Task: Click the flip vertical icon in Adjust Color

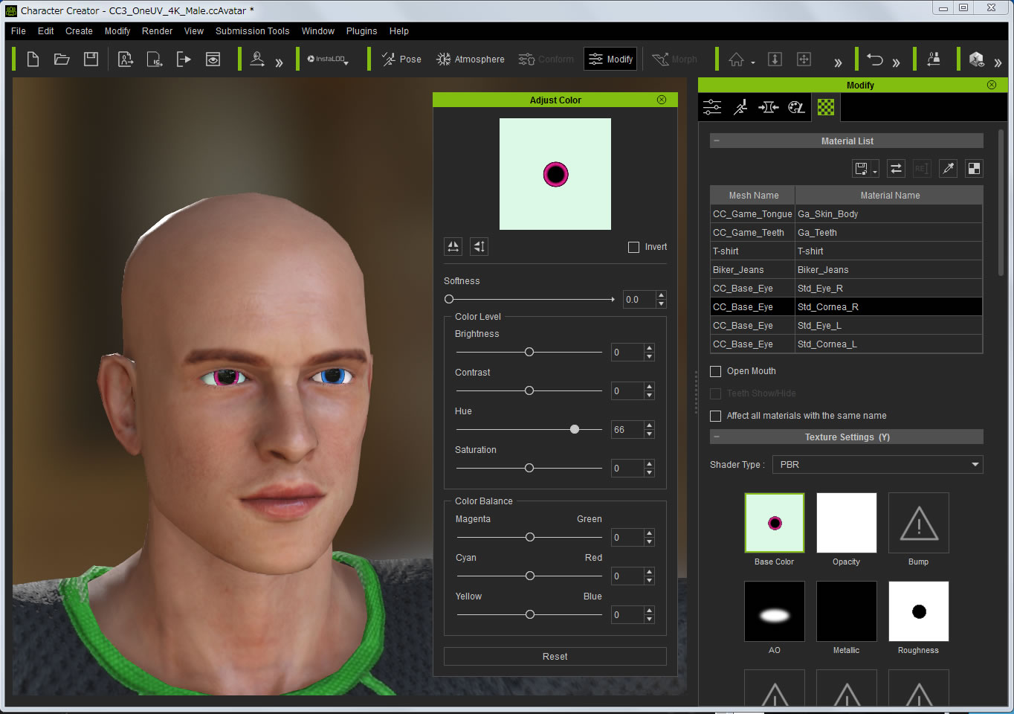Action: [479, 246]
